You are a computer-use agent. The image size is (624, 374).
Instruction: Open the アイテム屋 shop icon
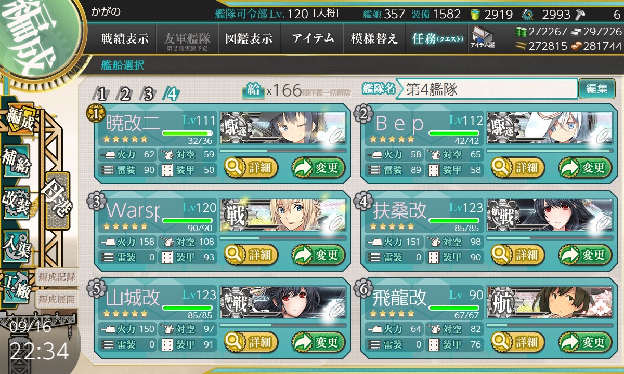482,37
